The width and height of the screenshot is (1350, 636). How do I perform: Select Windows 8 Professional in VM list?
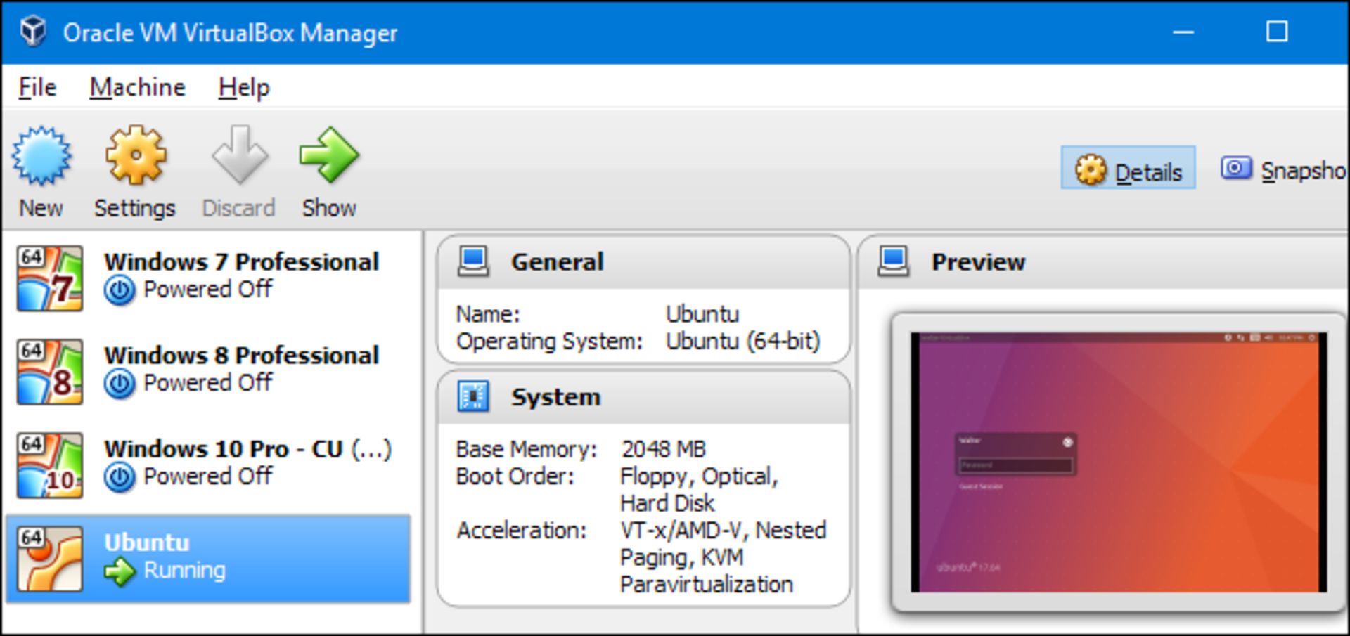pos(209,372)
